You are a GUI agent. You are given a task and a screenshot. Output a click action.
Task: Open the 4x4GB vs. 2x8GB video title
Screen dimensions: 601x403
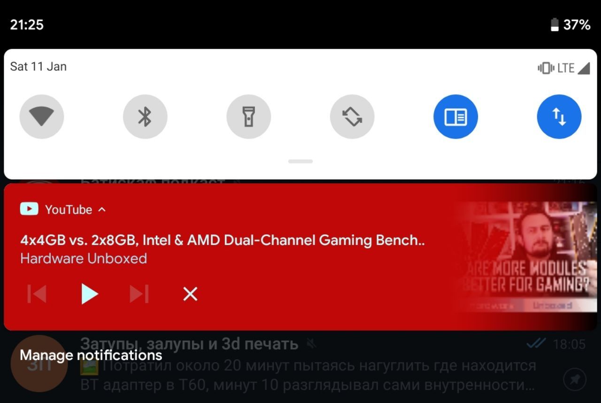(222, 240)
